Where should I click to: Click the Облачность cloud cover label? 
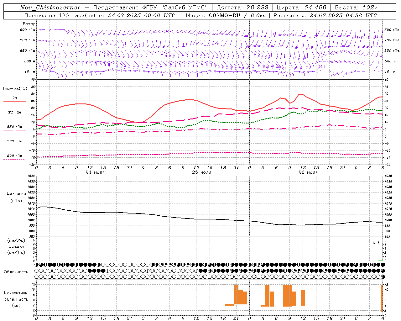tap(16, 272)
